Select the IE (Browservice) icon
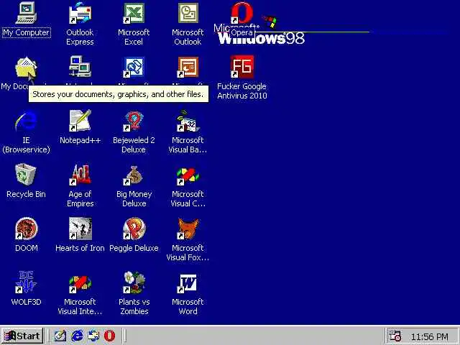The height and width of the screenshot is (345, 460). pyautogui.click(x=26, y=121)
